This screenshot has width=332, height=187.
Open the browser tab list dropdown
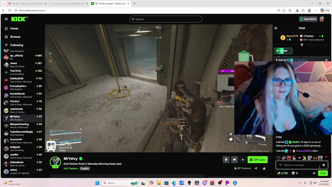coord(3,4)
